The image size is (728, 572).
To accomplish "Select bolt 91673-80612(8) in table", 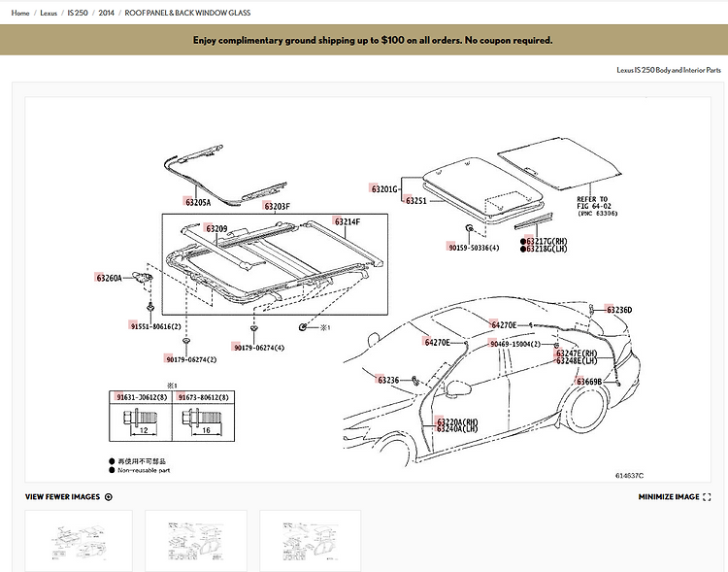I will (204, 397).
